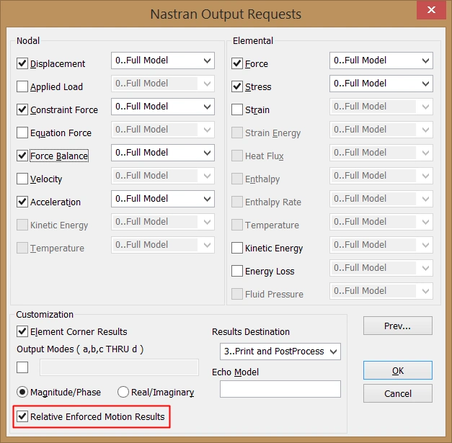Open the Results Destination dropdown
Screen dimensions: 452x443
pyautogui.click(x=280, y=352)
